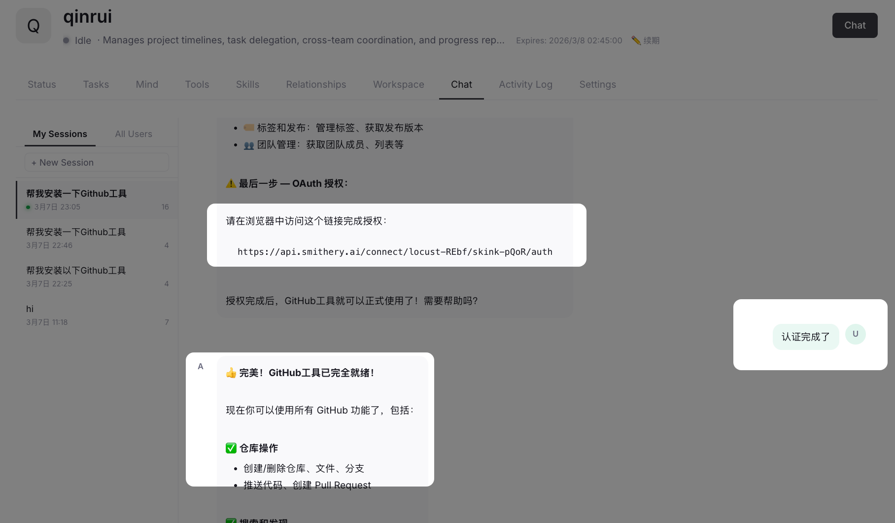Click the 团队管理 bullet line

(x=323, y=144)
